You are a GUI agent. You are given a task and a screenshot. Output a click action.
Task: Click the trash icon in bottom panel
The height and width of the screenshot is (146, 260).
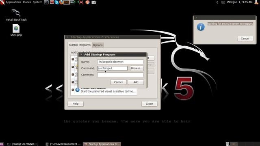[x=227, y=144]
